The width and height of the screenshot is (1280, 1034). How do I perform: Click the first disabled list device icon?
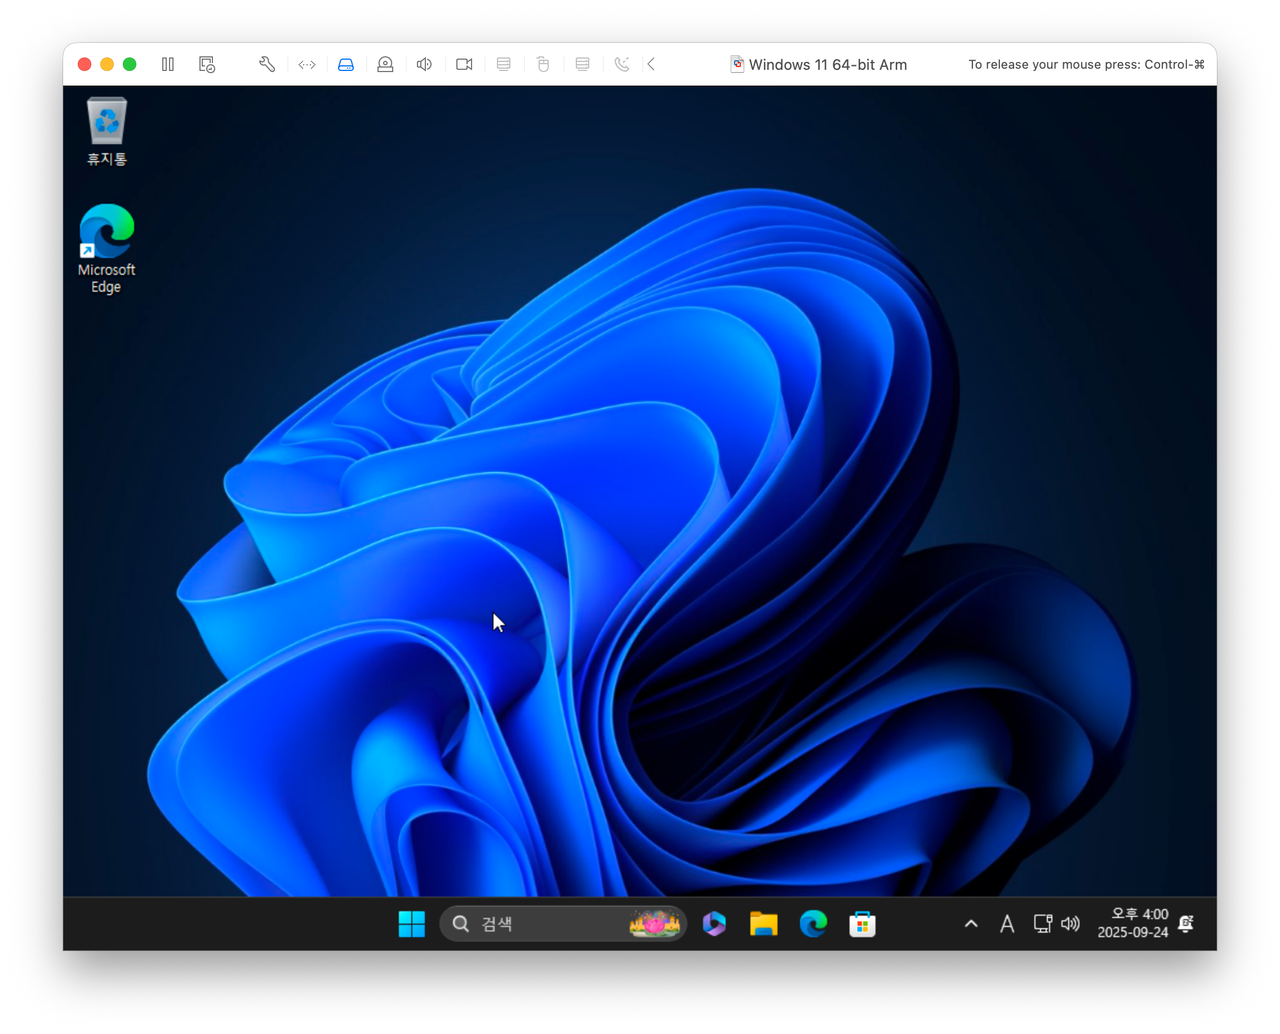(504, 64)
